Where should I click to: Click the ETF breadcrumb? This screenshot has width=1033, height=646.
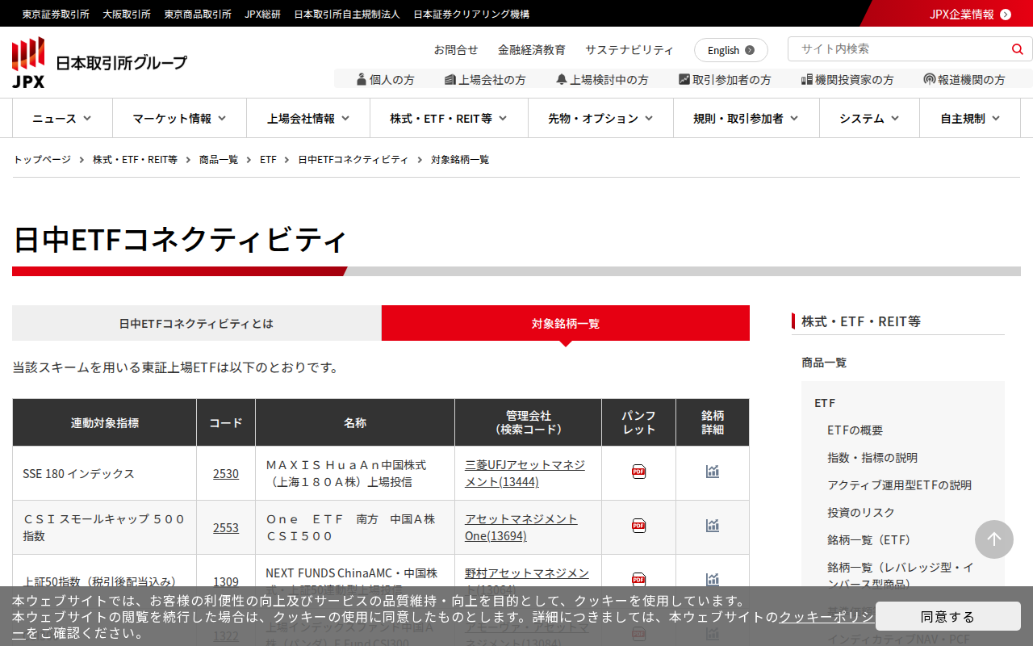(x=268, y=159)
